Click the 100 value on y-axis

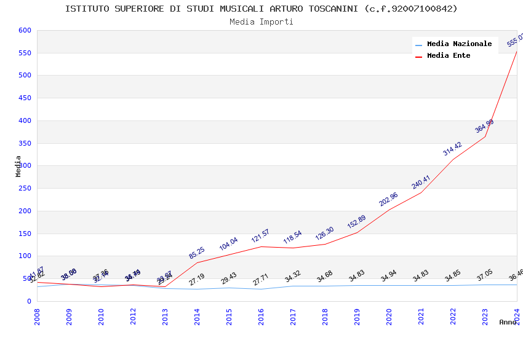pos(25,256)
